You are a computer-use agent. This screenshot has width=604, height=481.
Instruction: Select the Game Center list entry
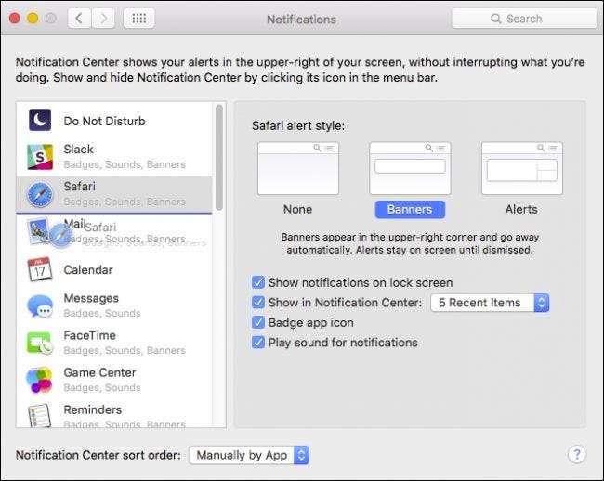(x=114, y=380)
